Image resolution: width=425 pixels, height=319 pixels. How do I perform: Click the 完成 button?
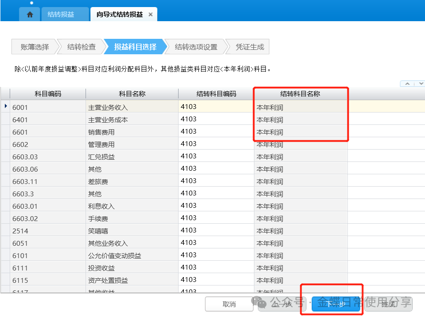388,304
